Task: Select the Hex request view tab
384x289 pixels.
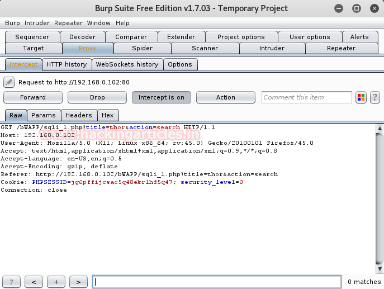Action: point(108,115)
